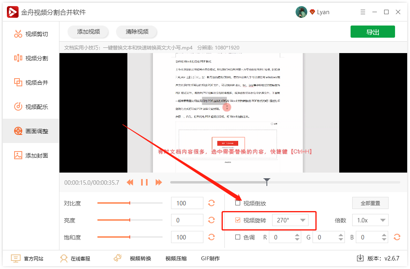
Task: Increase the B value with up arrow
Action: tap(384, 235)
